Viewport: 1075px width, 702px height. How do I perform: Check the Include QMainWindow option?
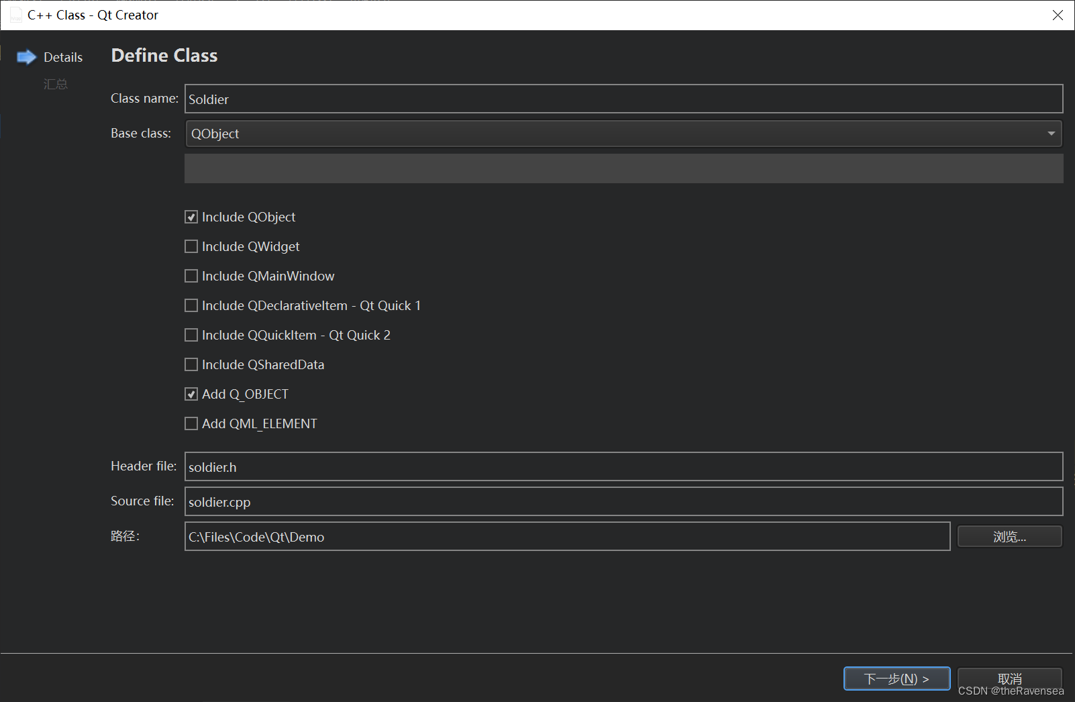[191, 276]
